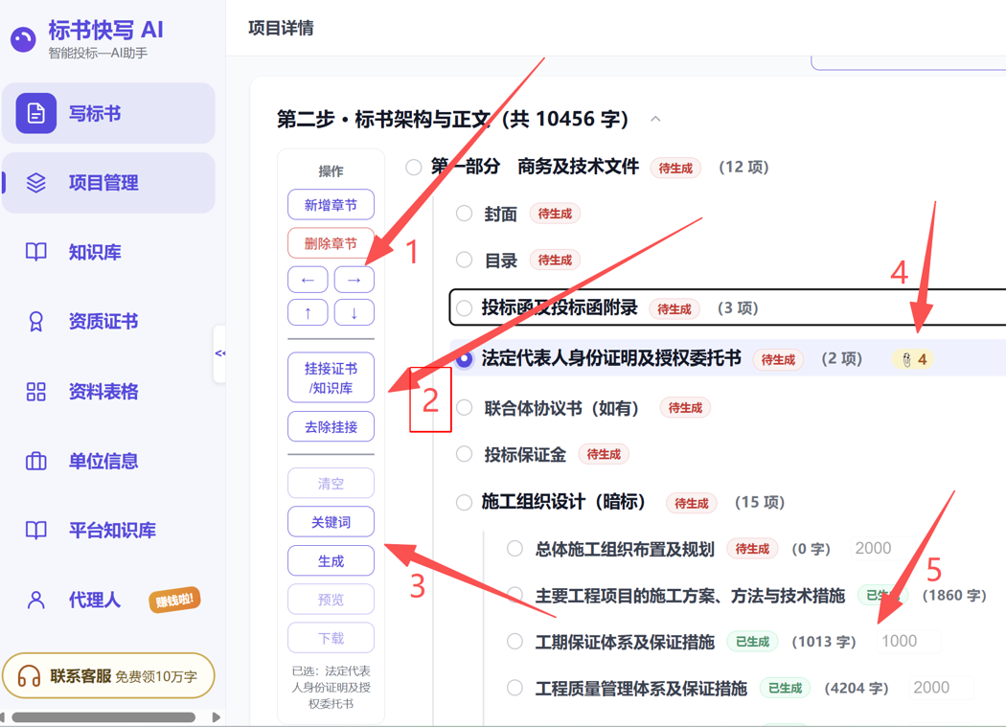Collapse sidebar with << handle
Viewport: 1006px width, 727px height.
click(219, 353)
